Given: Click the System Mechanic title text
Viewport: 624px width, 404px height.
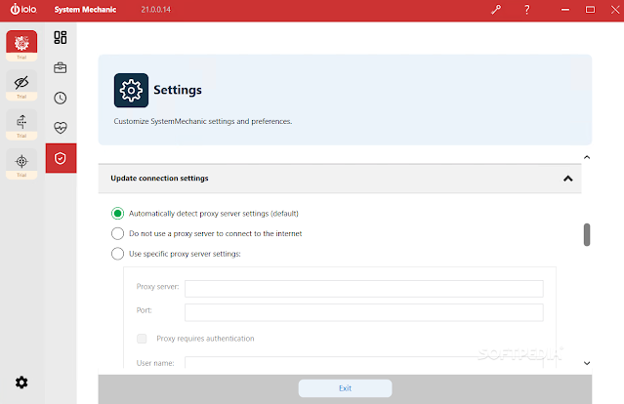Looking at the screenshot, I should tap(85, 10).
